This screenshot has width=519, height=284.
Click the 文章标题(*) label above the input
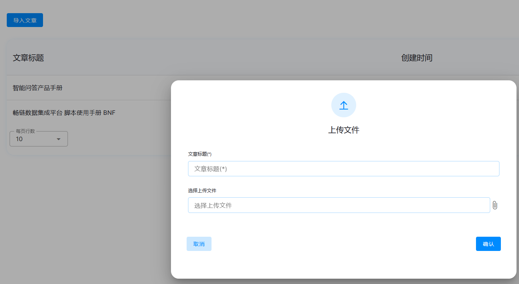coord(199,154)
